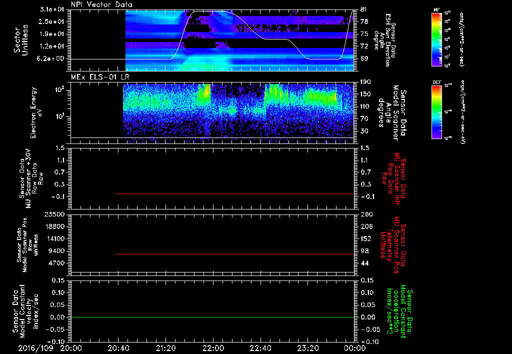This screenshot has height=354, width=512.
Task: Click the "2.5e+01" sector axis value
Action: [52, 21]
